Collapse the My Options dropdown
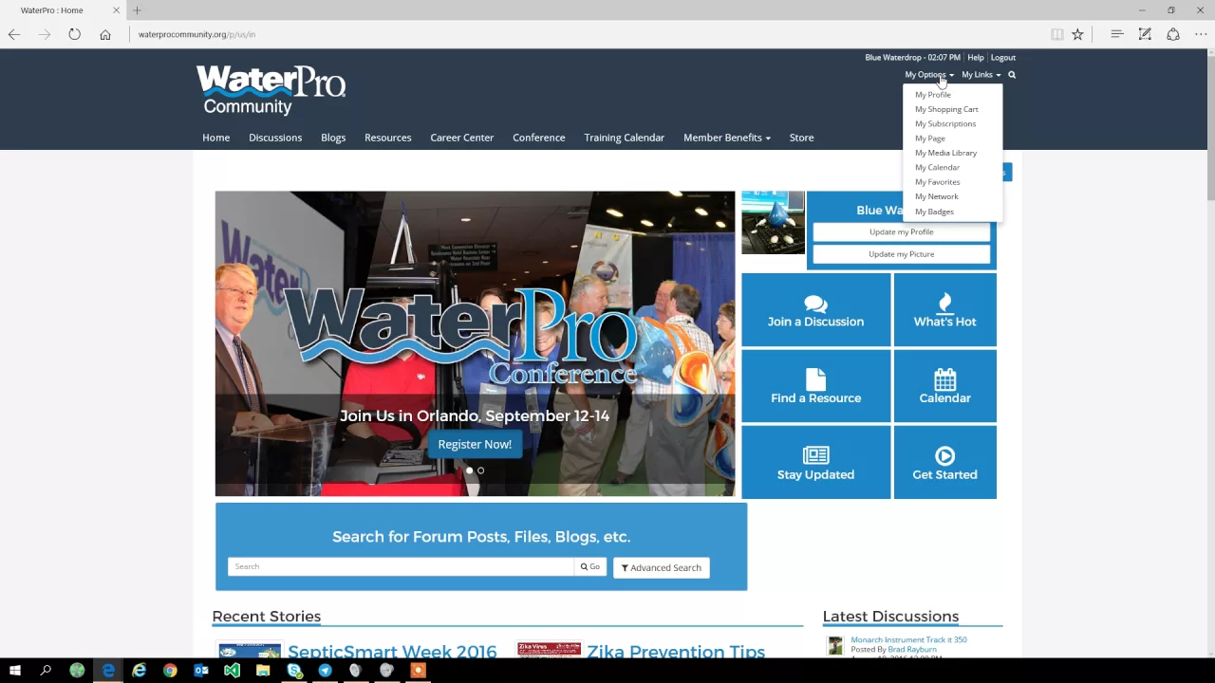The width and height of the screenshot is (1215, 683). tap(929, 75)
